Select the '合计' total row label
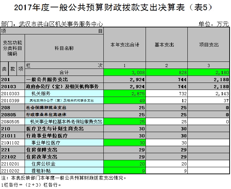The width and height of the screenshot is (231, 189). click(64, 72)
